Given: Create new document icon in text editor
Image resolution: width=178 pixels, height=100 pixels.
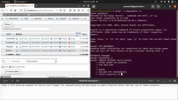Looking at the screenshot, I should point(18,81).
